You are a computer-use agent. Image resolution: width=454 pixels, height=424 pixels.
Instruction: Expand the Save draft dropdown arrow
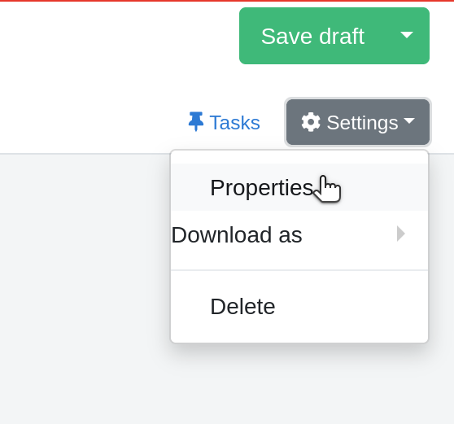coord(407,35)
